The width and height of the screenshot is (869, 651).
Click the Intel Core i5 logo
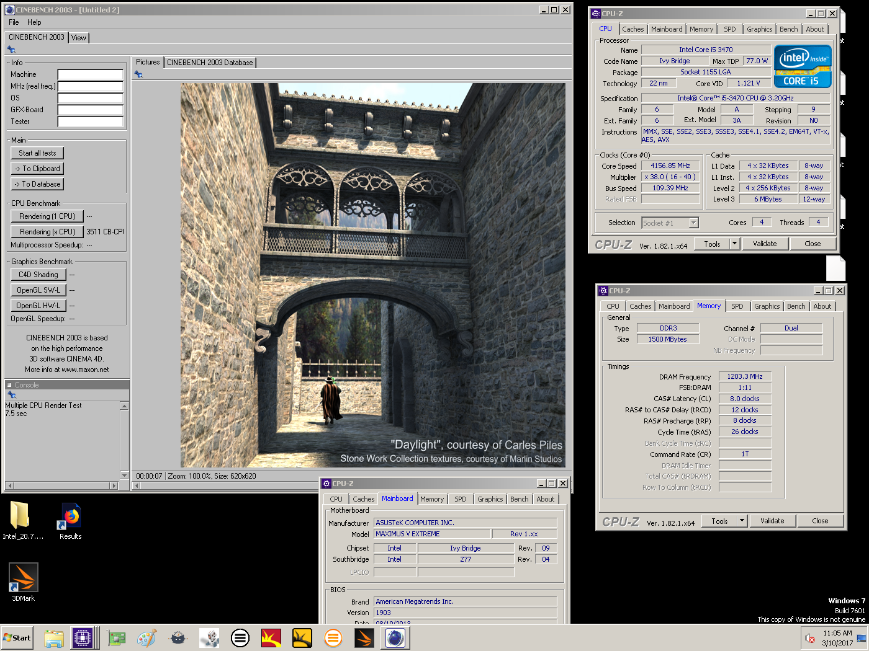click(x=803, y=66)
